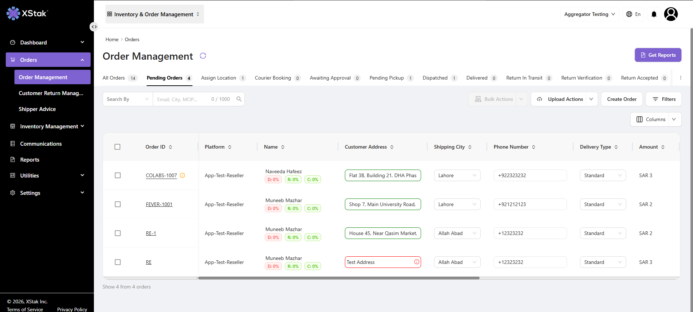This screenshot has width=693, height=312.
Task: Open the Search By dropdown
Action: point(128,99)
